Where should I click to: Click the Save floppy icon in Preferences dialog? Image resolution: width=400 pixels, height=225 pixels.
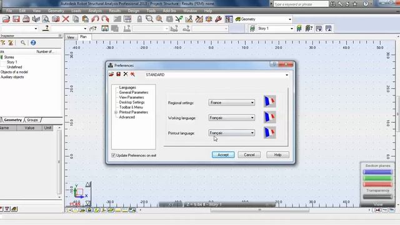(x=118, y=74)
